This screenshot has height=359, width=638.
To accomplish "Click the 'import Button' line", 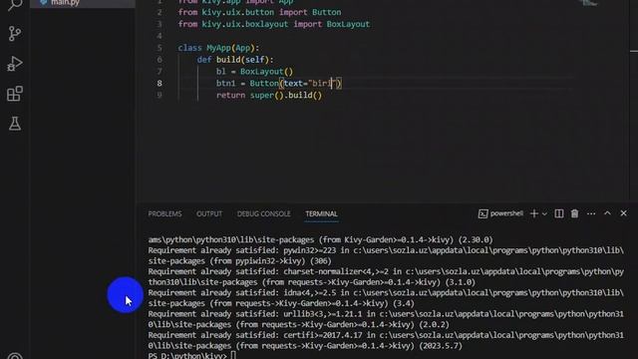I will coord(259,12).
